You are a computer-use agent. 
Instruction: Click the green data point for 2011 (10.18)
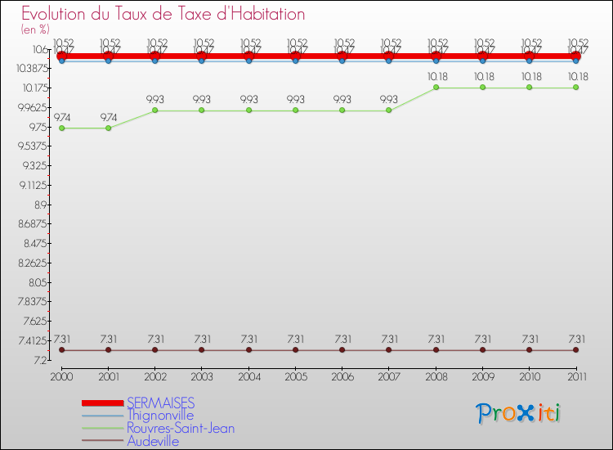coord(576,88)
